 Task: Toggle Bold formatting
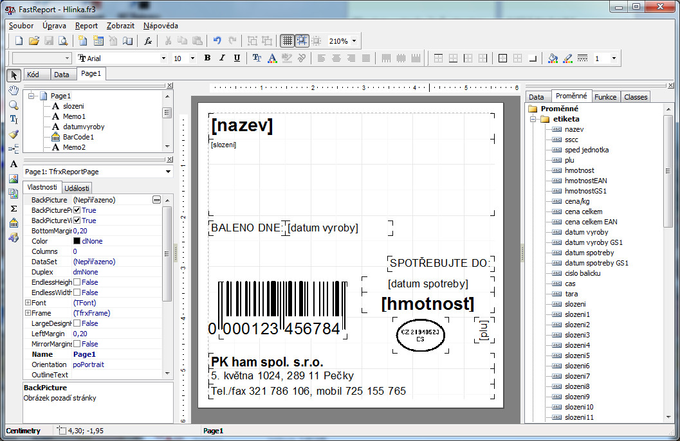coord(207,58)
